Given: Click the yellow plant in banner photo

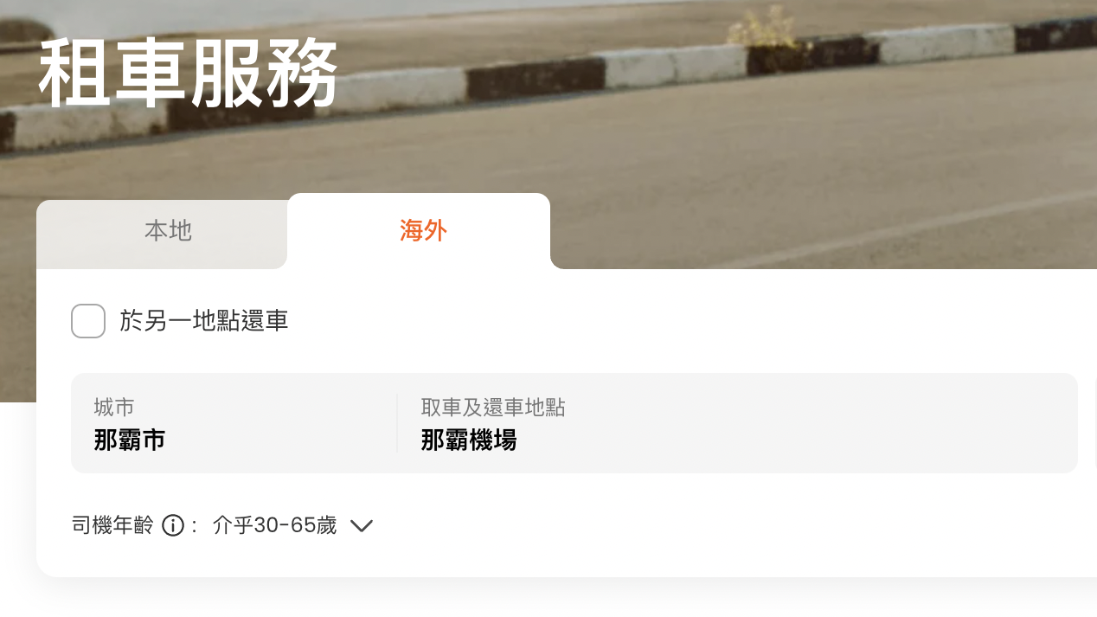Looking at the screenshot, I should click(761, 29).
